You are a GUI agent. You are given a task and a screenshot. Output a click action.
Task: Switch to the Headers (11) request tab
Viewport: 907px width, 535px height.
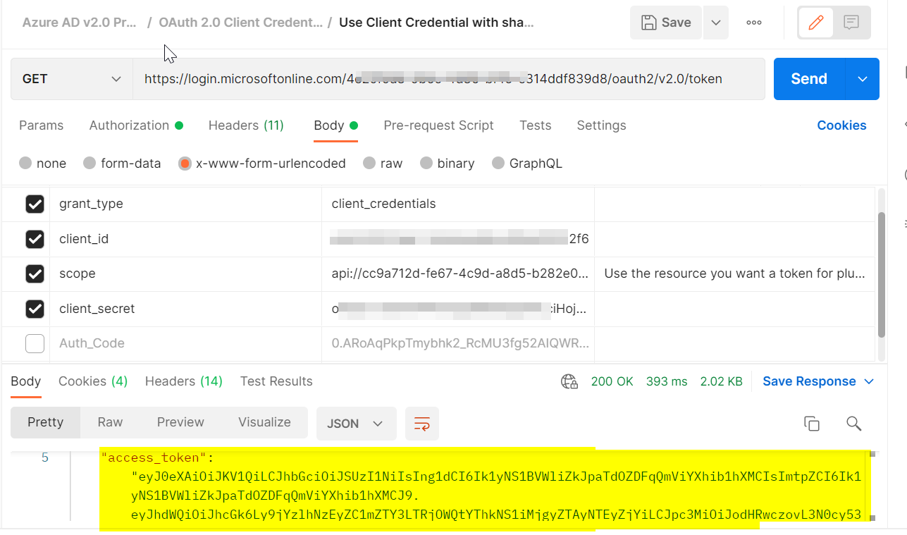(x=246, y=125)
